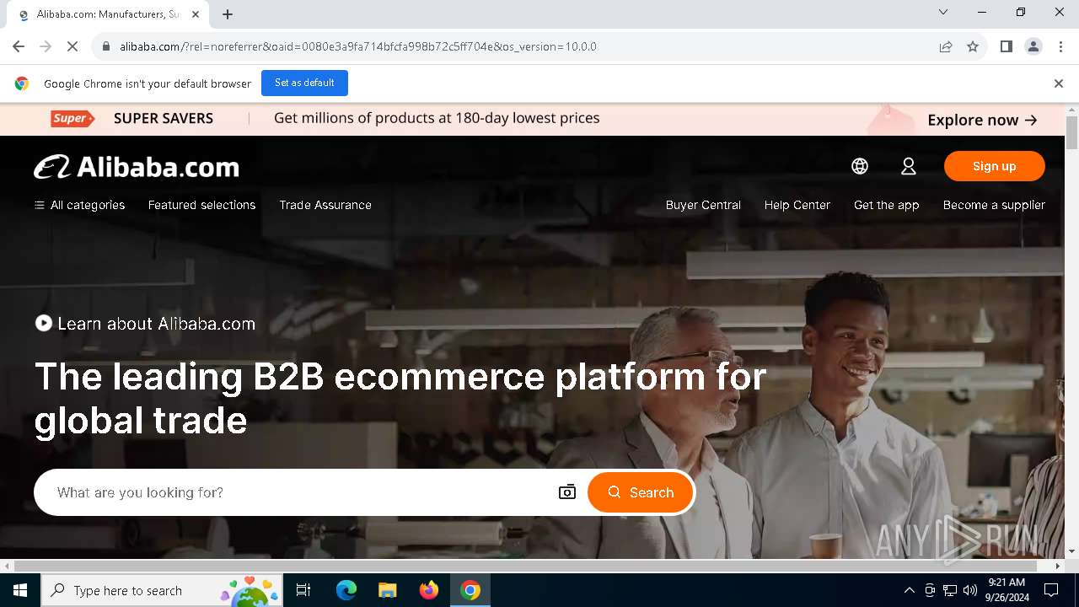Open network status tray icon
The height and width of the screenshot is (607, 1079).
pos(950,590)
